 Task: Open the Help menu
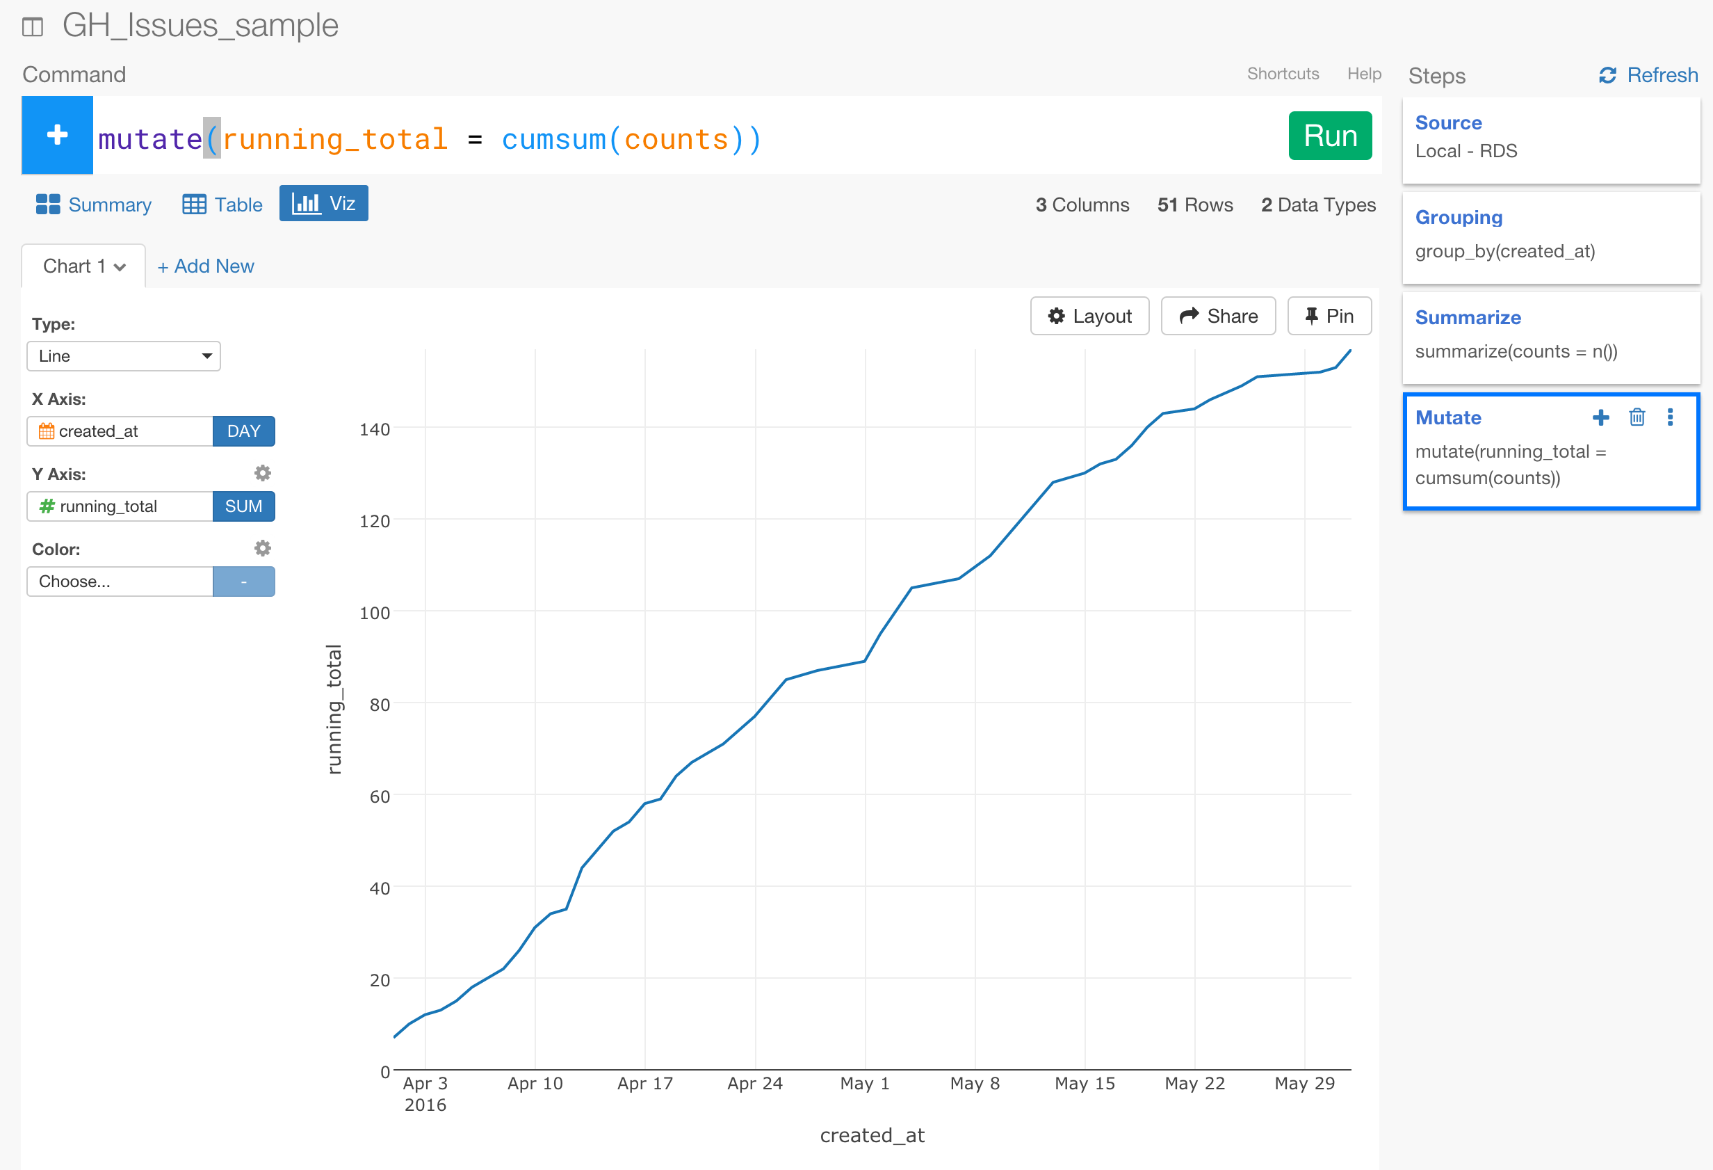point(1363,73)
